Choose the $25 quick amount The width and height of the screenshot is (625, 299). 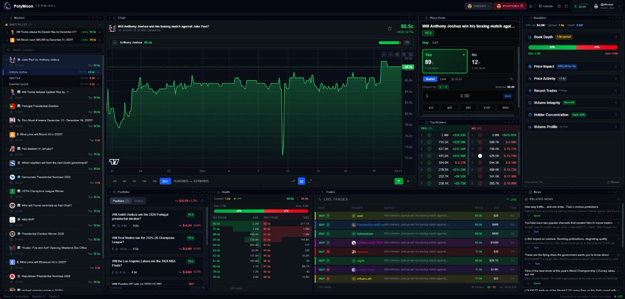tap(449, 108)
